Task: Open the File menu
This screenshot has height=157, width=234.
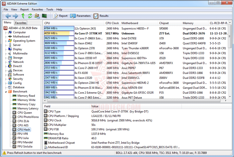Action: 6,9
